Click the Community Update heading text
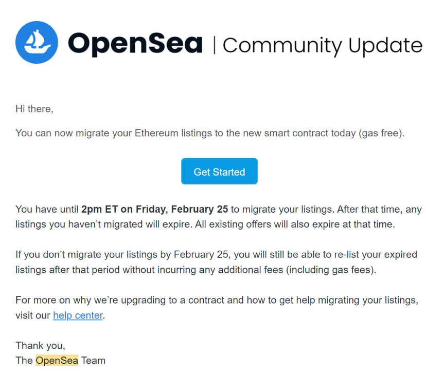Viewport: 426px width, 374px height. tap(323, 46)
